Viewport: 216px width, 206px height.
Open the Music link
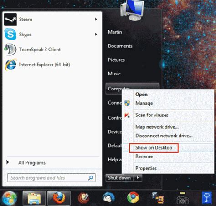114,74
